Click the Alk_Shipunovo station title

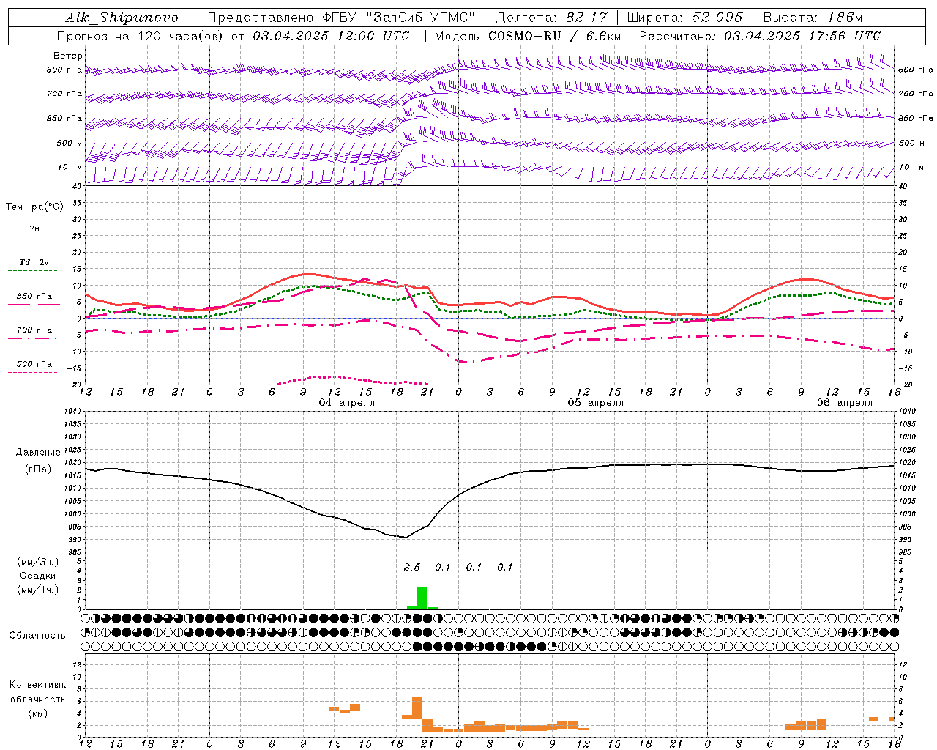click(x=122, y=18)
